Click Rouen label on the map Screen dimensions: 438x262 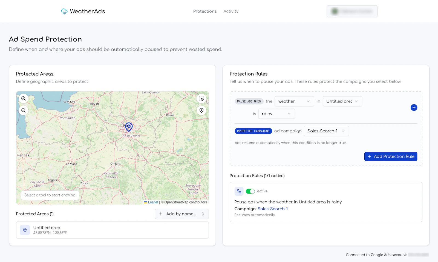pyautogui.click(x=94, y=104)
